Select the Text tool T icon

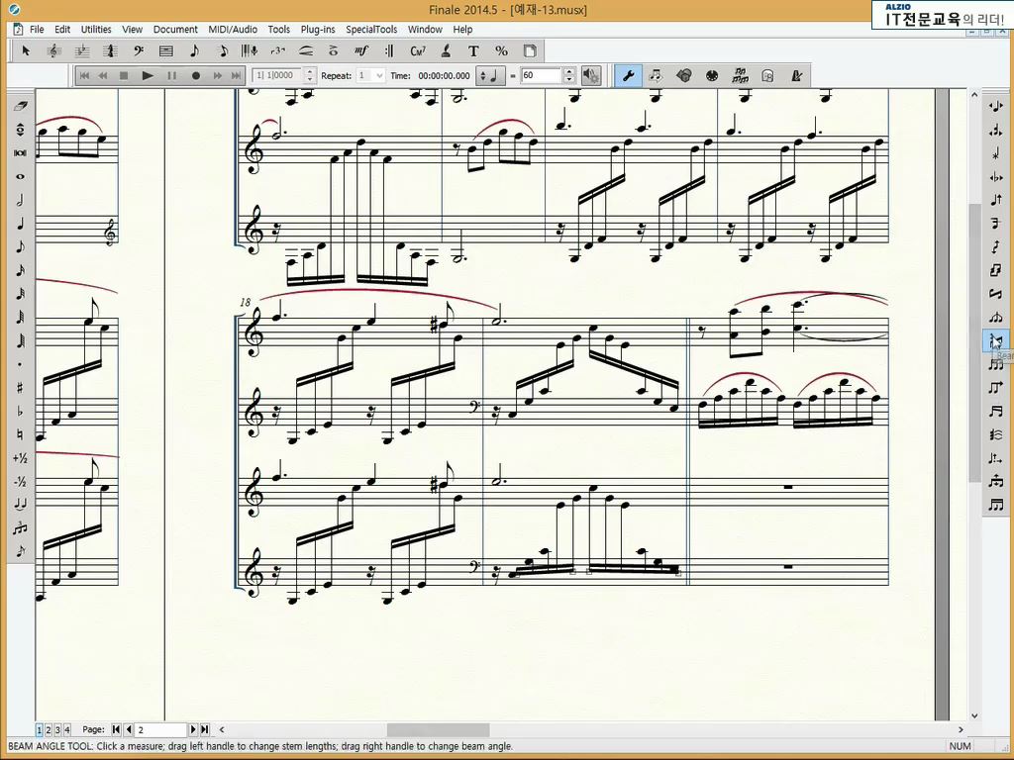point(473,51)
